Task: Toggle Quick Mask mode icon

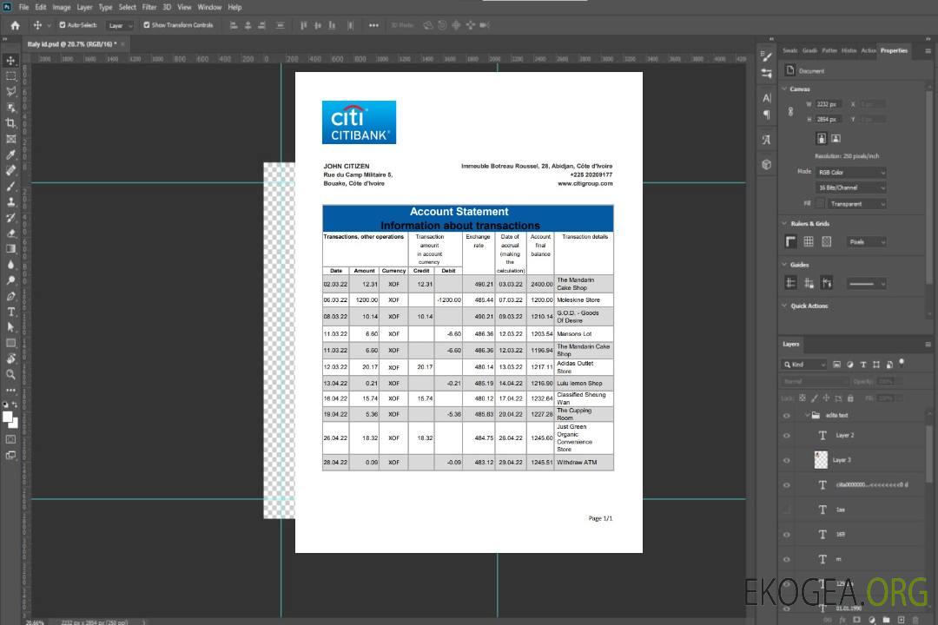Action: (x=10, y=439)
